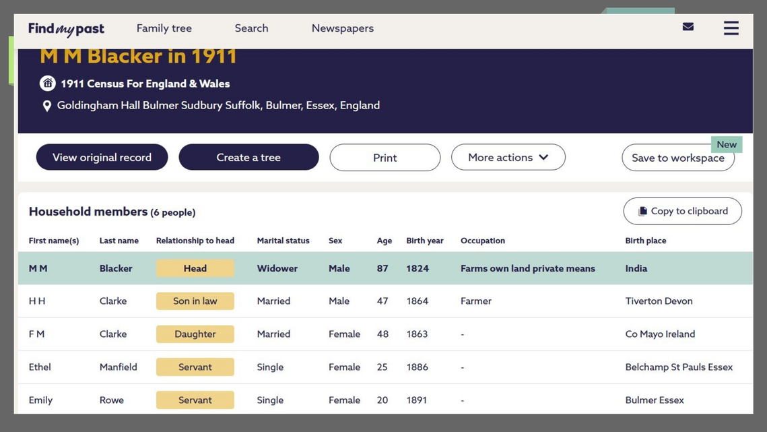Select Ethel Manfield's first name
The image size is (767, 432).
coord(40,367)
